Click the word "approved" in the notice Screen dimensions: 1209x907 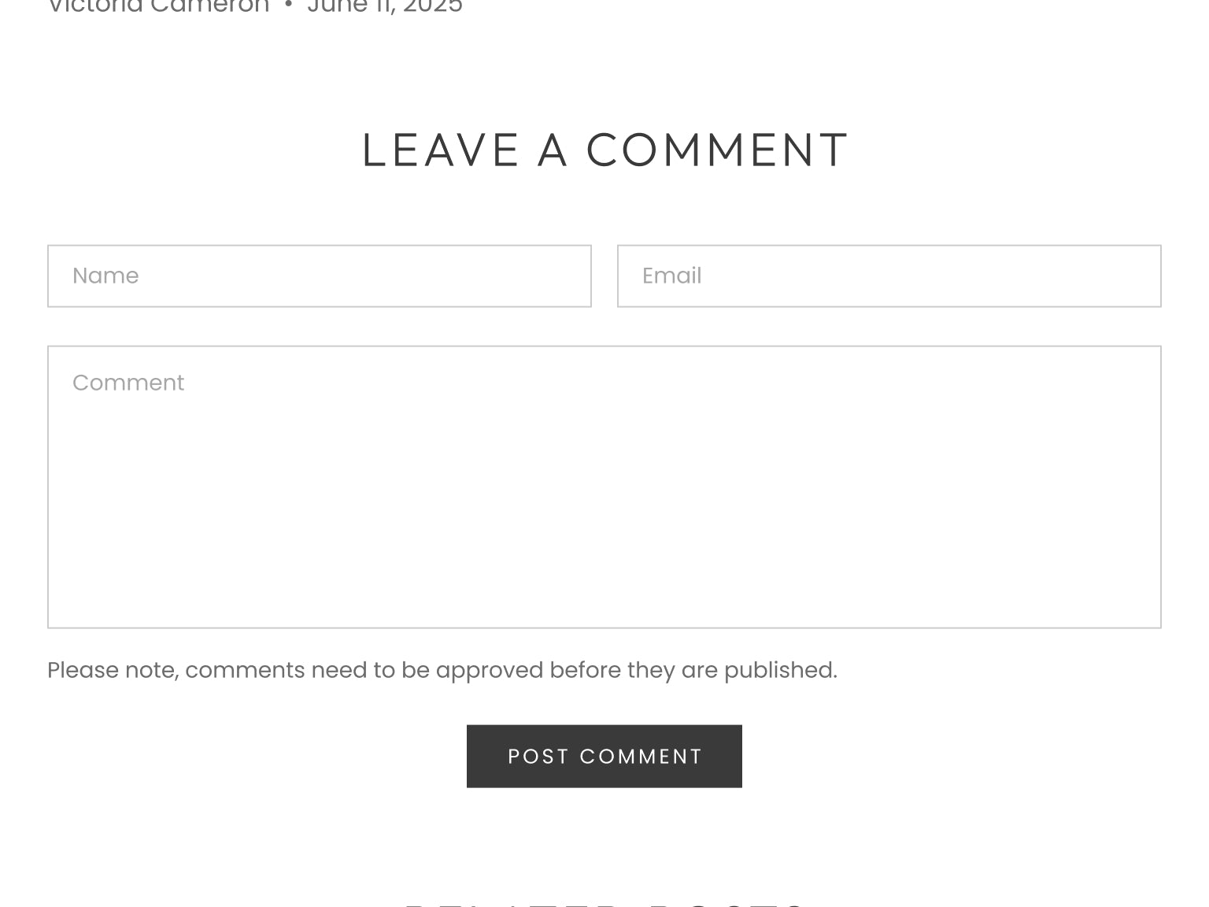[489, 670]
